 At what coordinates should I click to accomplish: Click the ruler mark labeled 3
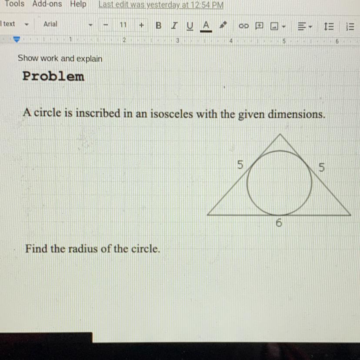(x=177, y=40)
